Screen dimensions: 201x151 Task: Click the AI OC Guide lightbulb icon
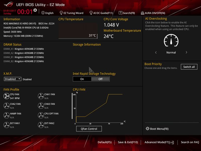(x=91, y=13)
